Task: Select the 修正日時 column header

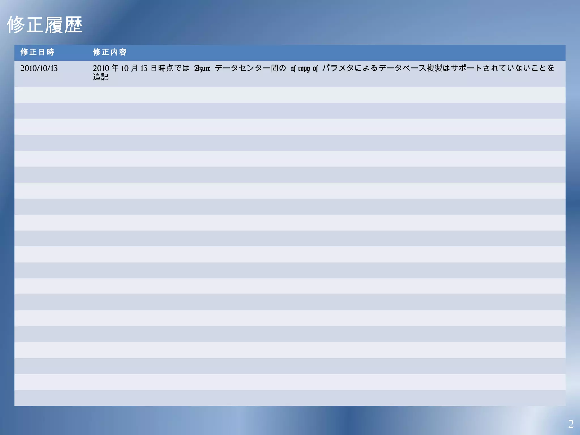Action: tap(37, 52)
